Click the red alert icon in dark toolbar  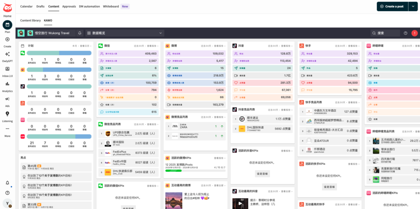click(414, 33)
